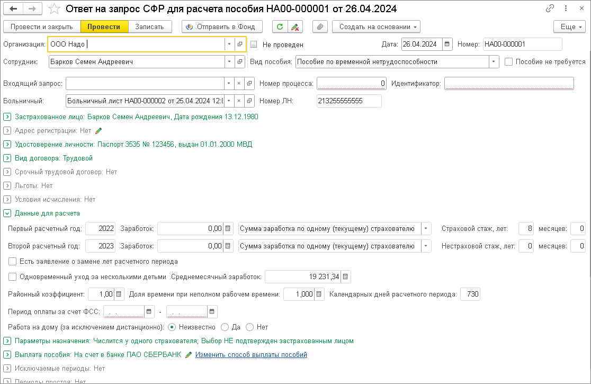591x384 pixels.
Task: Focus the Страховой стаж, лет field
Action: (526, 229)
